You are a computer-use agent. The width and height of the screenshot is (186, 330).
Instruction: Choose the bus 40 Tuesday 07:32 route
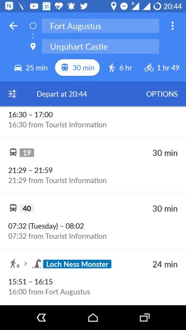(93, 222)
